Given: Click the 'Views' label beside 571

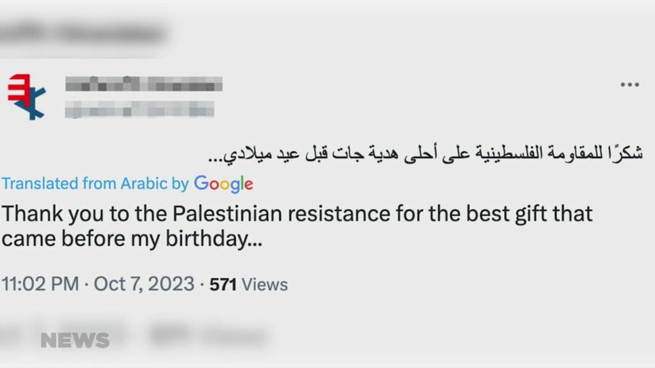Looking at the screenshot, I should (x=265, y=284).
